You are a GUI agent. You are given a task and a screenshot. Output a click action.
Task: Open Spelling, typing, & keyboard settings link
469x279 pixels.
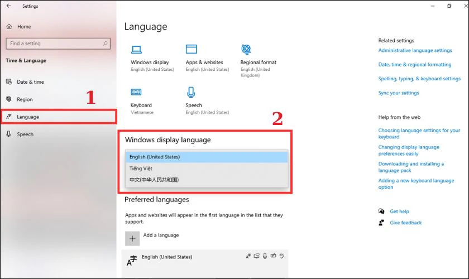[x=419, y=79]
